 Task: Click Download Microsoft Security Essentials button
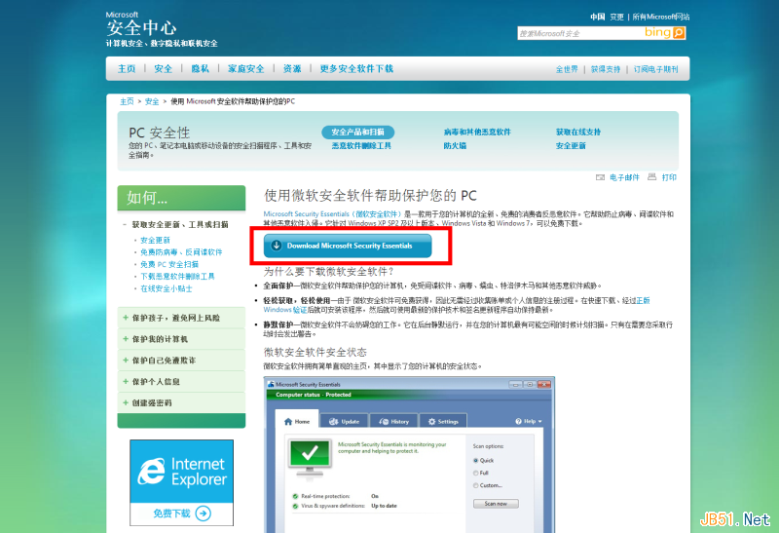coord(348,246)
